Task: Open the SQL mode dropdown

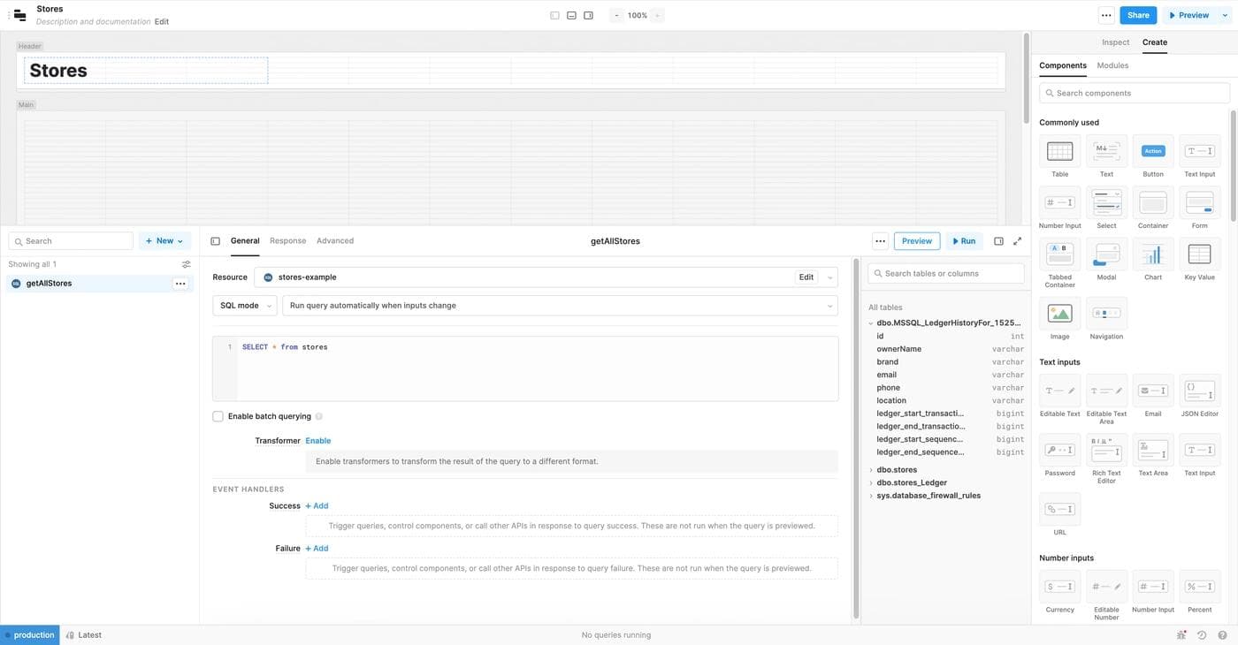Action: coord(244,306)
